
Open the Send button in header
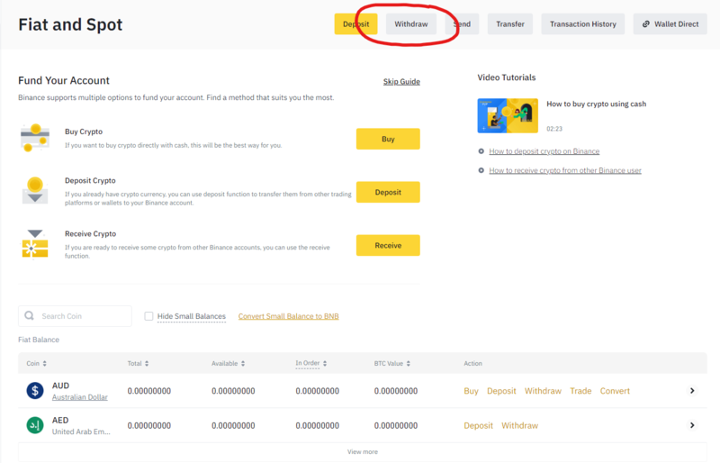pyautogui.click(x=462, y=24)
